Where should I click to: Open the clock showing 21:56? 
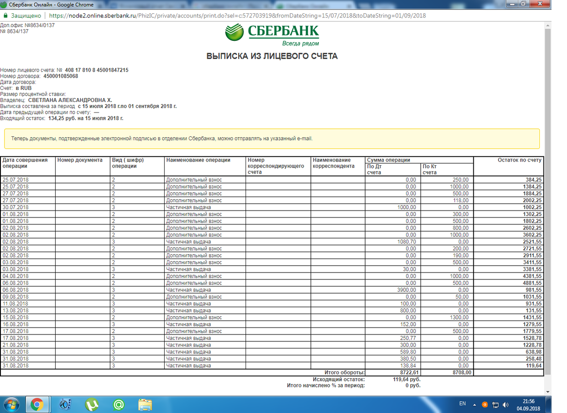click(528, 404)
